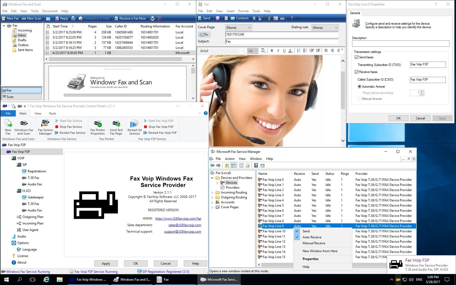Uncheck the Receive faxes checkbox
456x285 pixels.
[x=356, y=72]
